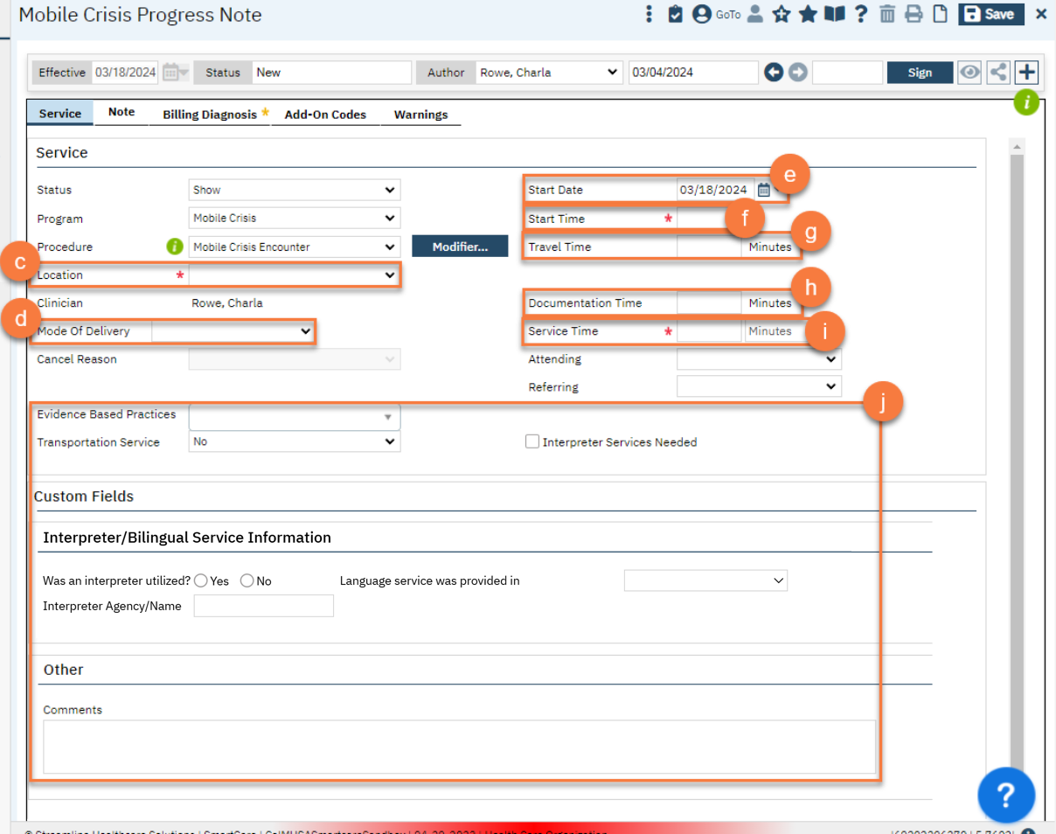Open the three-dot more options menu
The image size is (1056, 834).
649,14
